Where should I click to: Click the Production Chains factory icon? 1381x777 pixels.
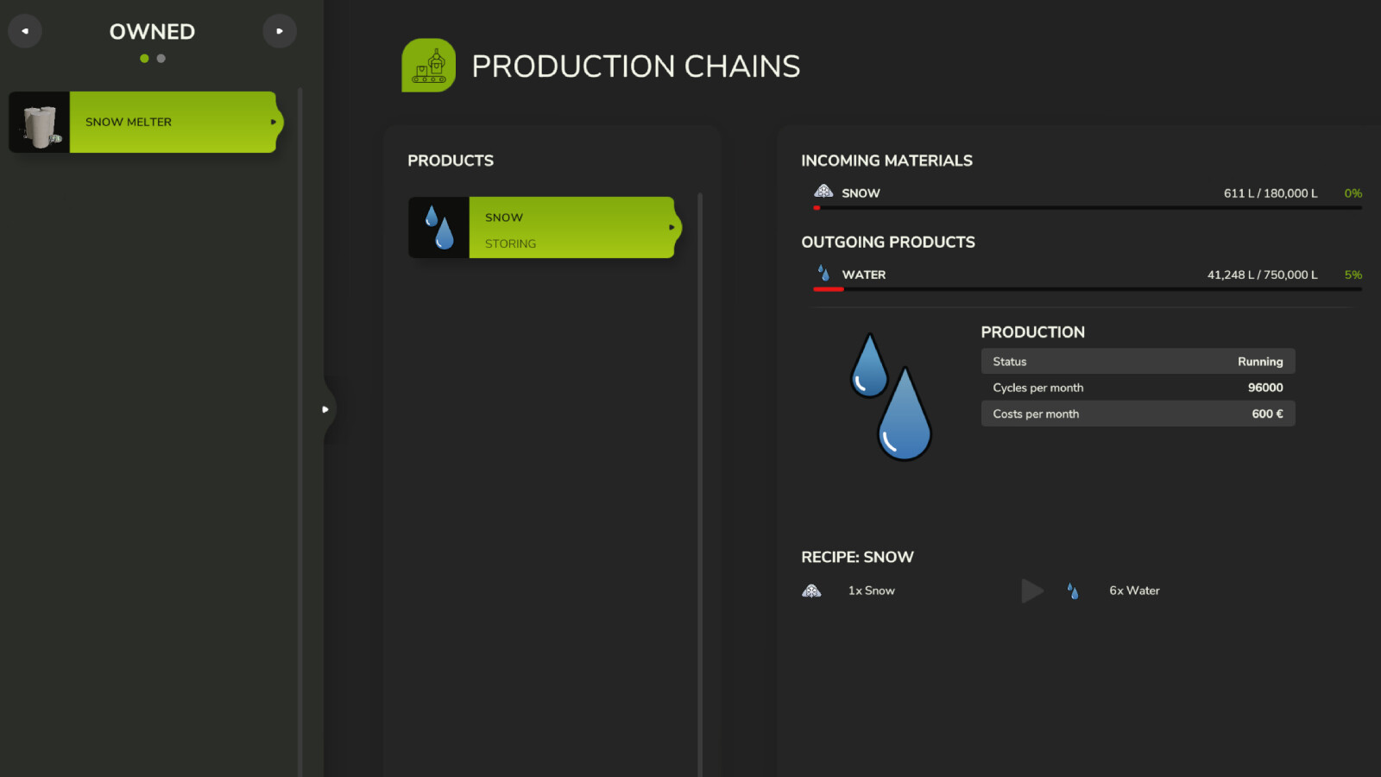click(x=428, y=66)
